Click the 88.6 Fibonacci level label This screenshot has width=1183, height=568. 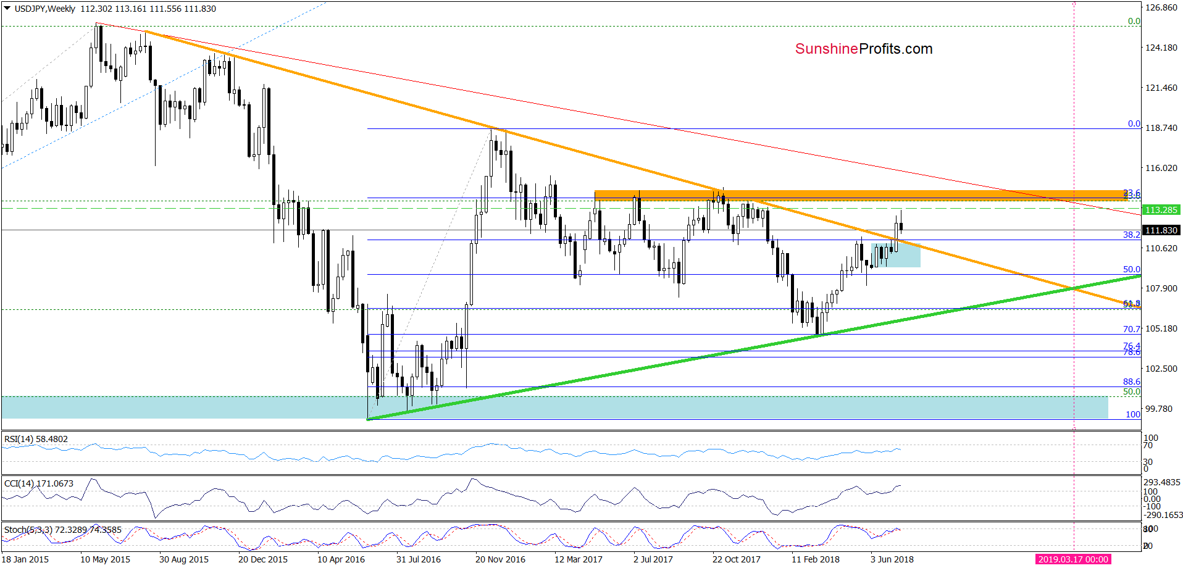click(1132, 382)
